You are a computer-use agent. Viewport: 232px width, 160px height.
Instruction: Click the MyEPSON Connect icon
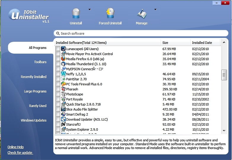(x=63, y=69)
